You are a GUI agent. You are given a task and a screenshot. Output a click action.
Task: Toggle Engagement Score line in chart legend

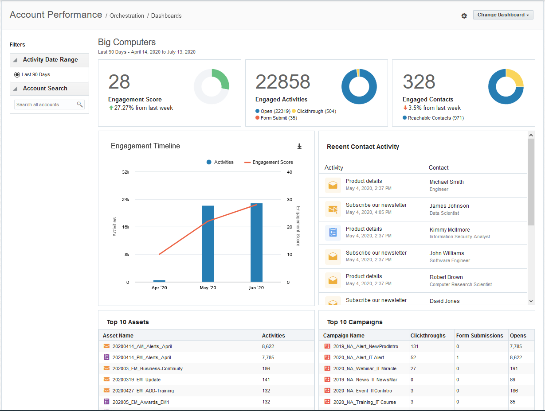[x=268, y=162]
